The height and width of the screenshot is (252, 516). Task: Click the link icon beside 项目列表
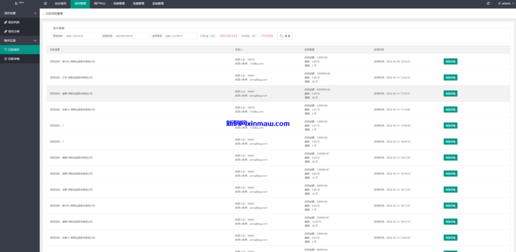pos(6,22)
